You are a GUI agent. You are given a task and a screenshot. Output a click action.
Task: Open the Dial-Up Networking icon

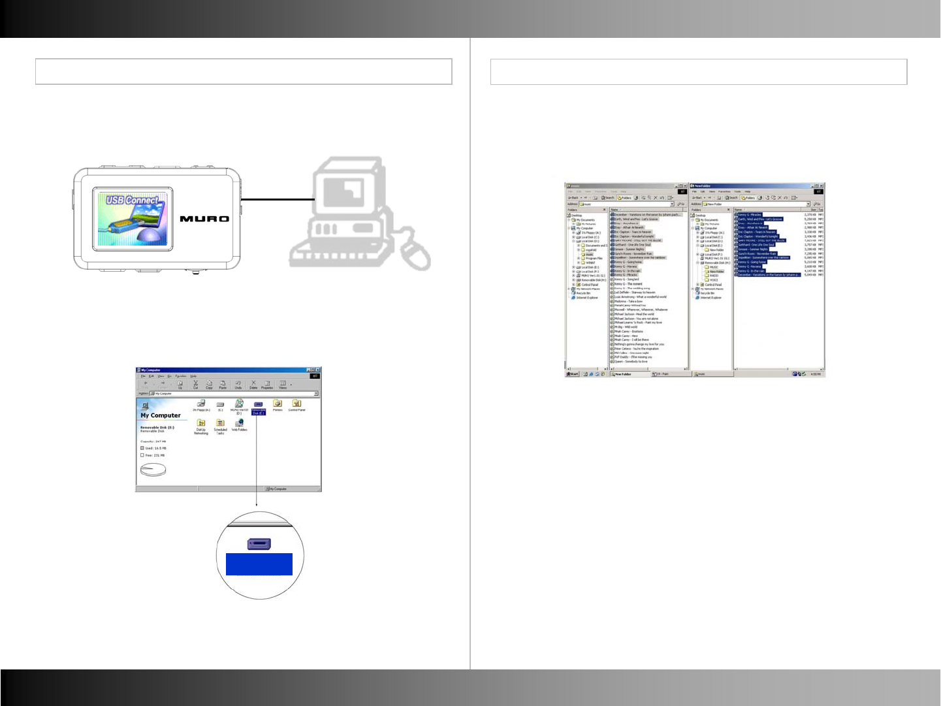[201, 427]
